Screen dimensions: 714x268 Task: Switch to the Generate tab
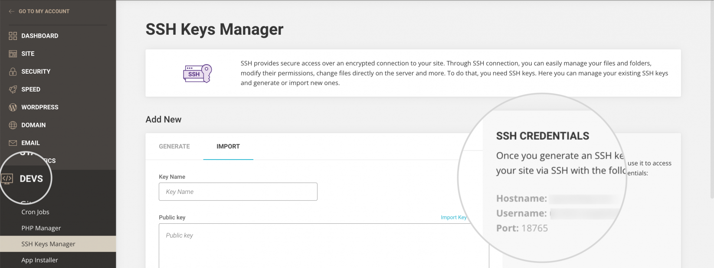174,147
